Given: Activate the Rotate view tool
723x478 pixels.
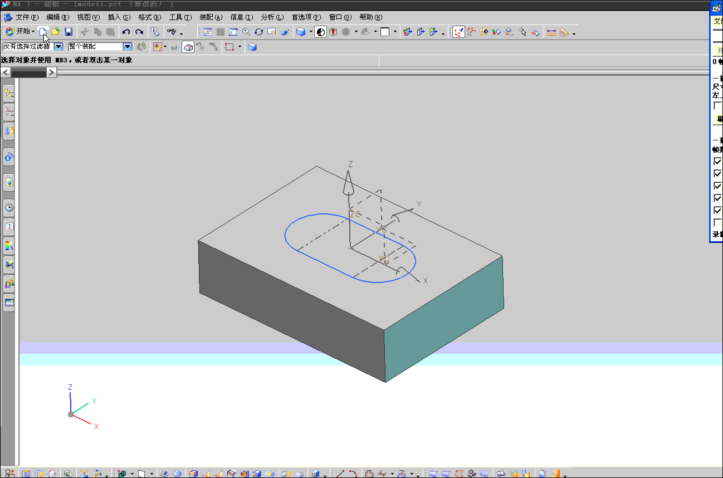Looking at the screenshot, I should point(259,32).
